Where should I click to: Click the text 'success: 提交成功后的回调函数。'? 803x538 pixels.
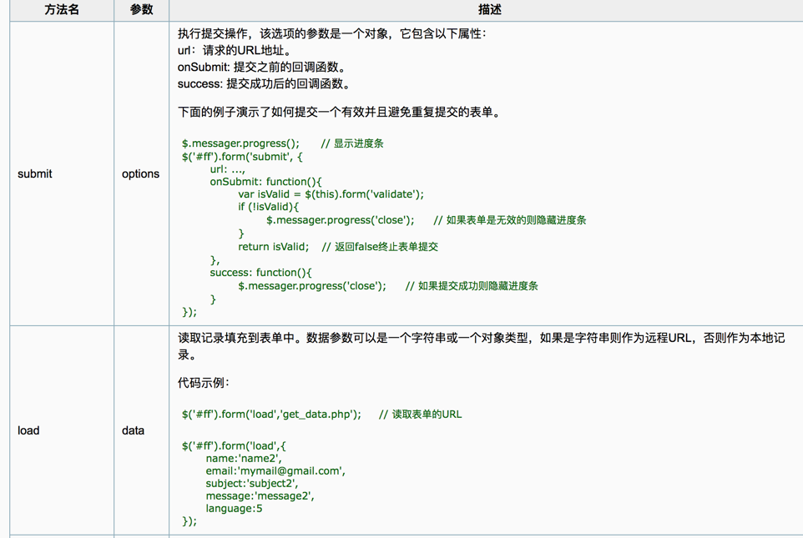[x=265, y=84]
